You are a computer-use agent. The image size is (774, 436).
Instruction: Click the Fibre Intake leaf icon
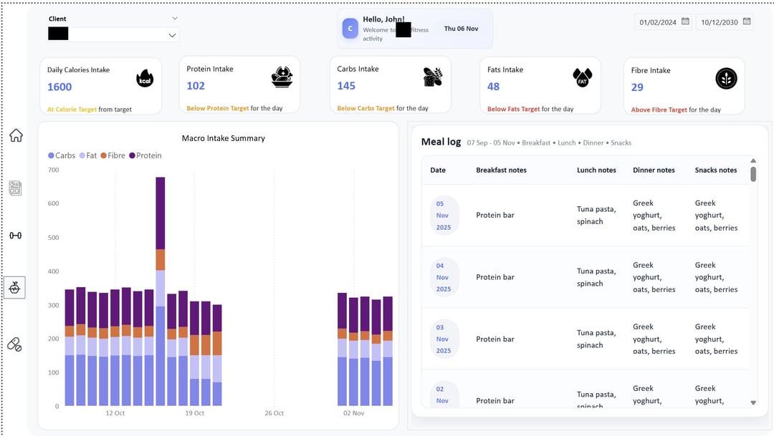point(726,79)
